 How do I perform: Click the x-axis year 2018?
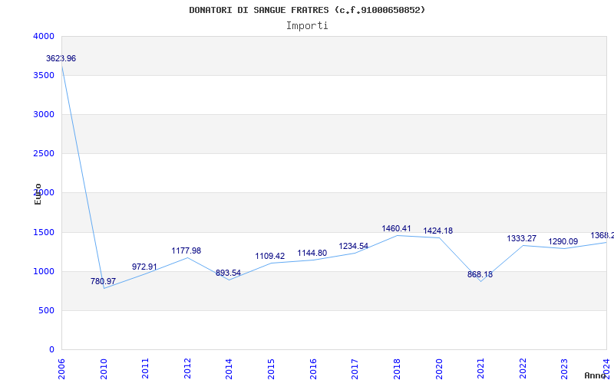point(397,369)
